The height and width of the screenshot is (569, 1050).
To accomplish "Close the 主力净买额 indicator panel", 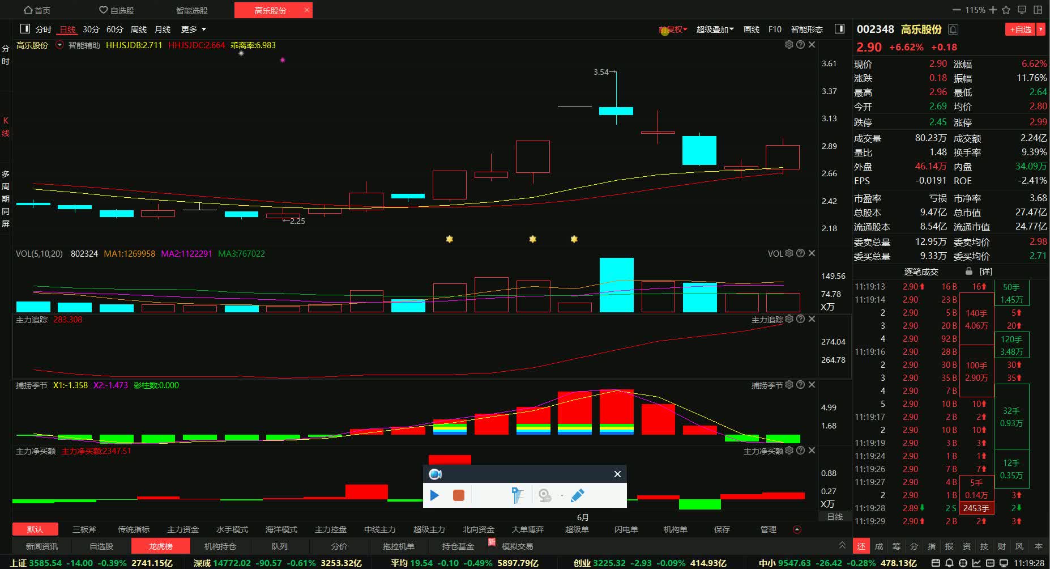I will coord(812,451).
